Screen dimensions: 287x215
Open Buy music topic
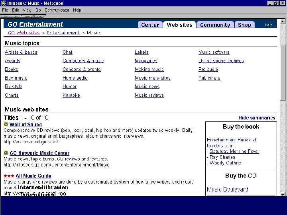(16, 78)
